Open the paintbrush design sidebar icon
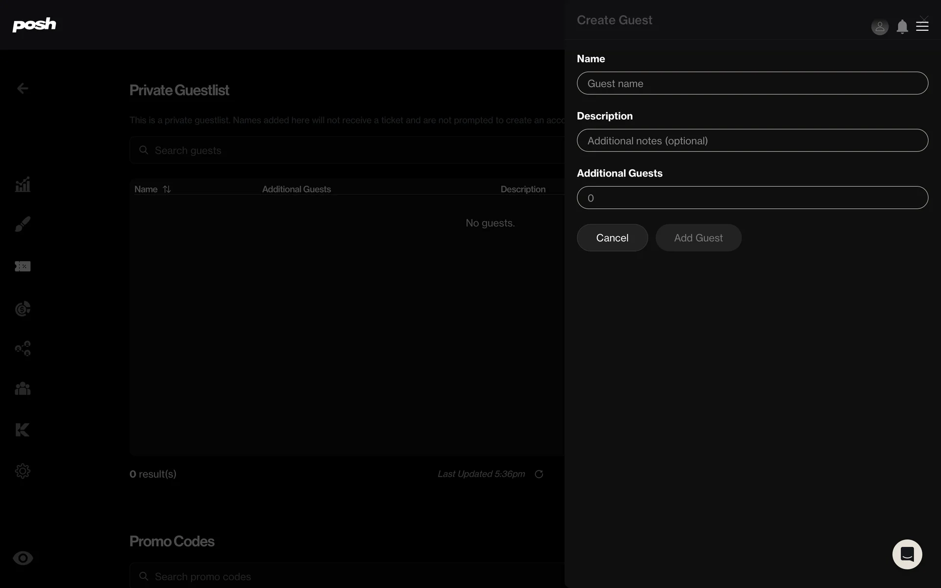 23,224
